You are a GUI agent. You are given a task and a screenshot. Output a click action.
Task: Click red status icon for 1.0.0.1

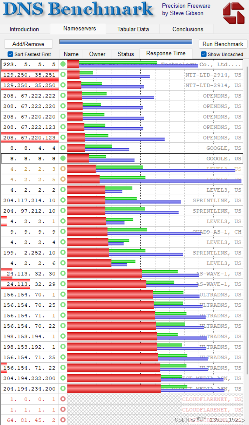click(x=63, y=399)
